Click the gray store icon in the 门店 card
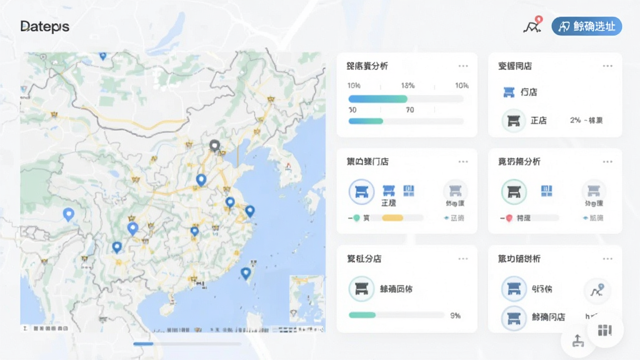640x360 pixels. (x=455, y=191)
